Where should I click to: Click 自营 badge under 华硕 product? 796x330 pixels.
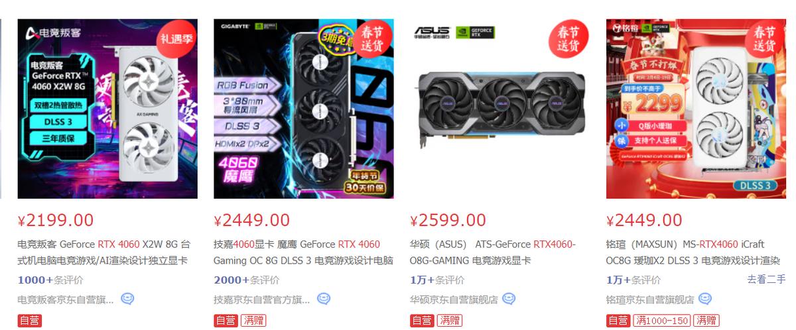coord(422,321)
